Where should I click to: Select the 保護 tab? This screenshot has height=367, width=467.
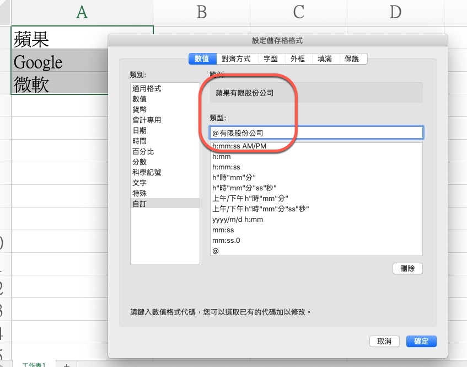[x=353, y=58]
